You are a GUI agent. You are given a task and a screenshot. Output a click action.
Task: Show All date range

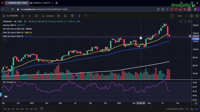point(36,109)
